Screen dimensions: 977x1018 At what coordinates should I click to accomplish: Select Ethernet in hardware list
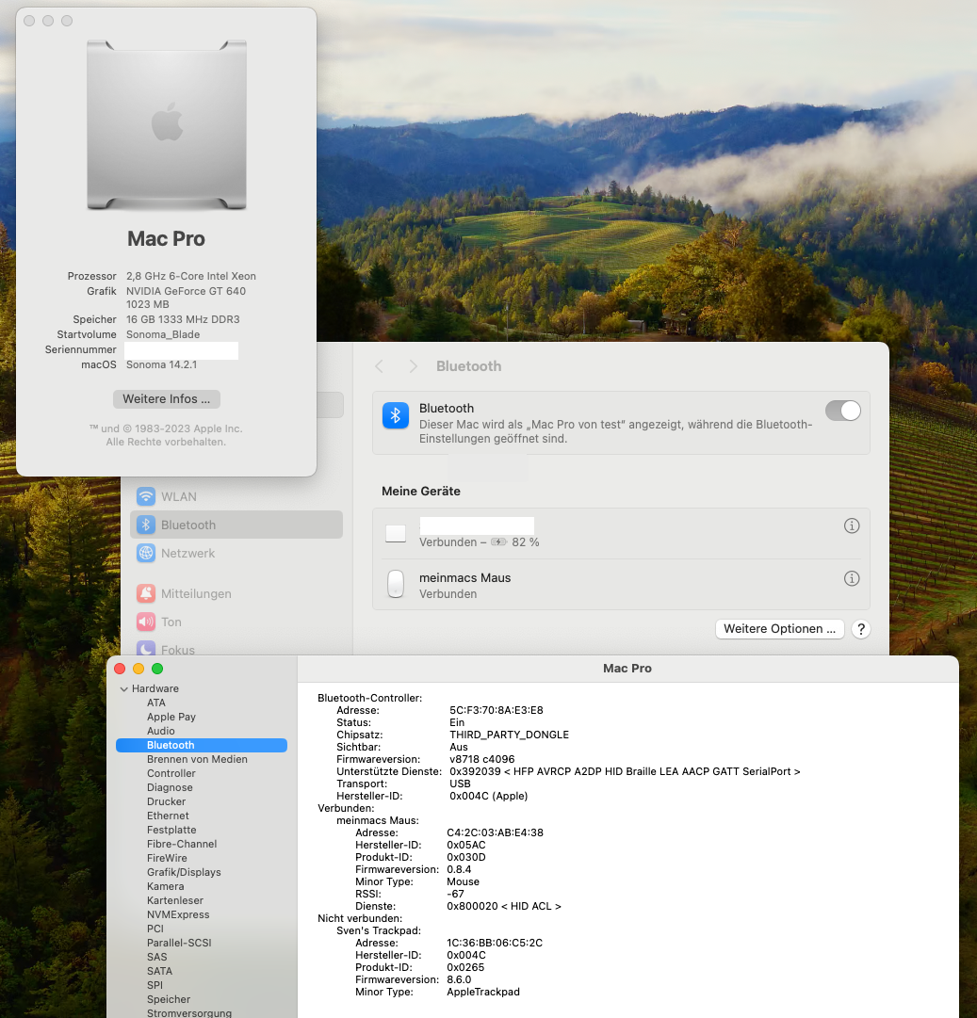click(x=168, y=816)
